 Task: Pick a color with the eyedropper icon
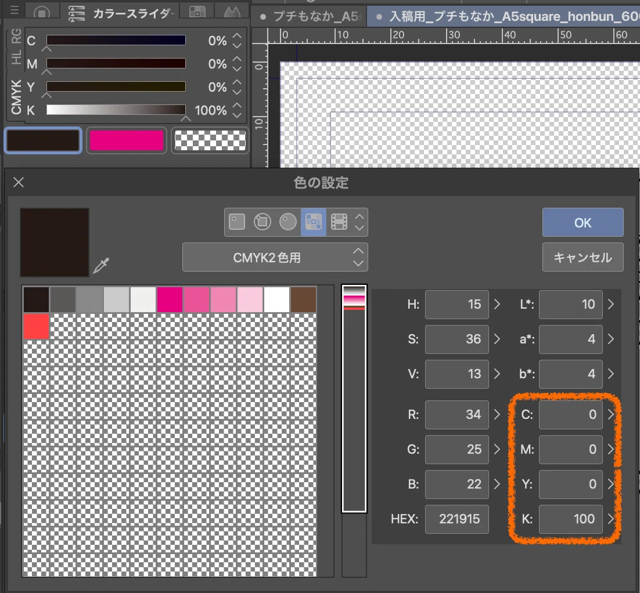[x=101, y=266]
